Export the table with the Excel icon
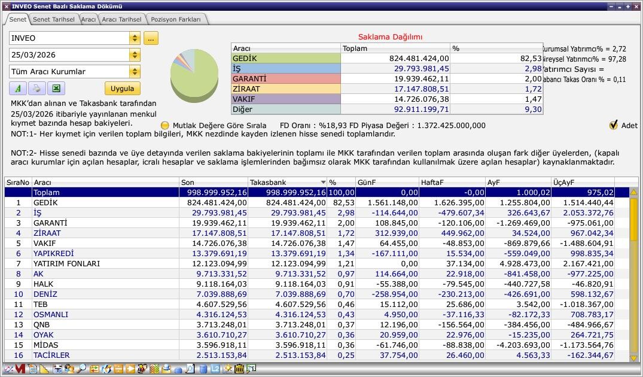Image resolution: width=643 pixels, height=377 pixels. coord(56,89)
